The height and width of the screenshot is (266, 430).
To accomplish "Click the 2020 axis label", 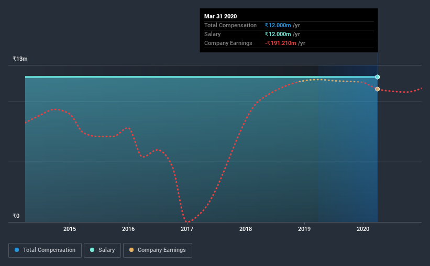I will click(363, 229).
